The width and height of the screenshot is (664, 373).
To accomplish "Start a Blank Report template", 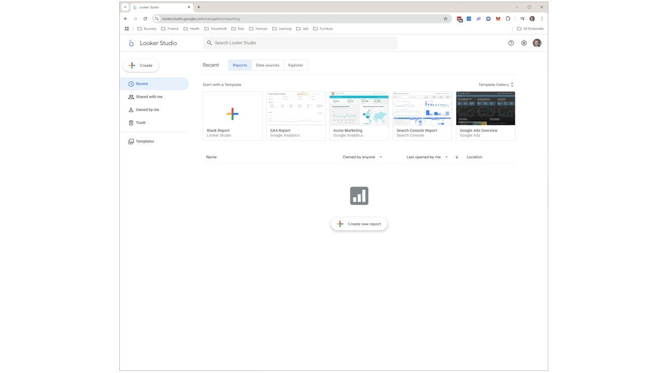I will 232,116.
